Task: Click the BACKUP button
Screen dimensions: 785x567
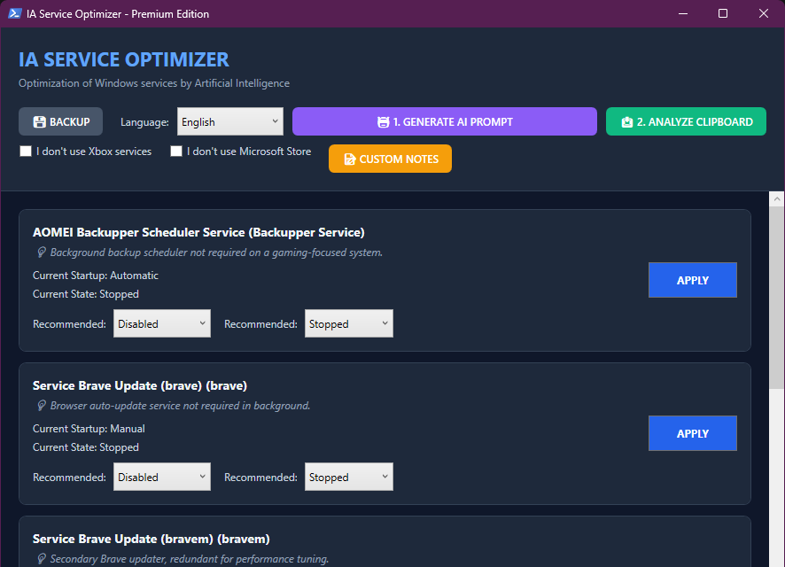Action: click(x=60, y=121)
